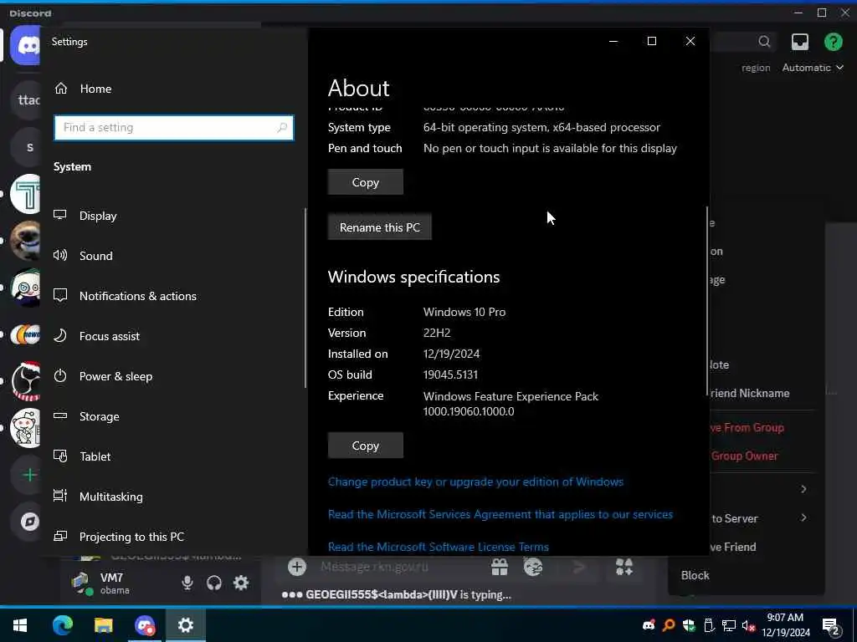Toggle Discord headphones deafen
The height and width of the screenshot is (642, 857).
tap(214, 583)
